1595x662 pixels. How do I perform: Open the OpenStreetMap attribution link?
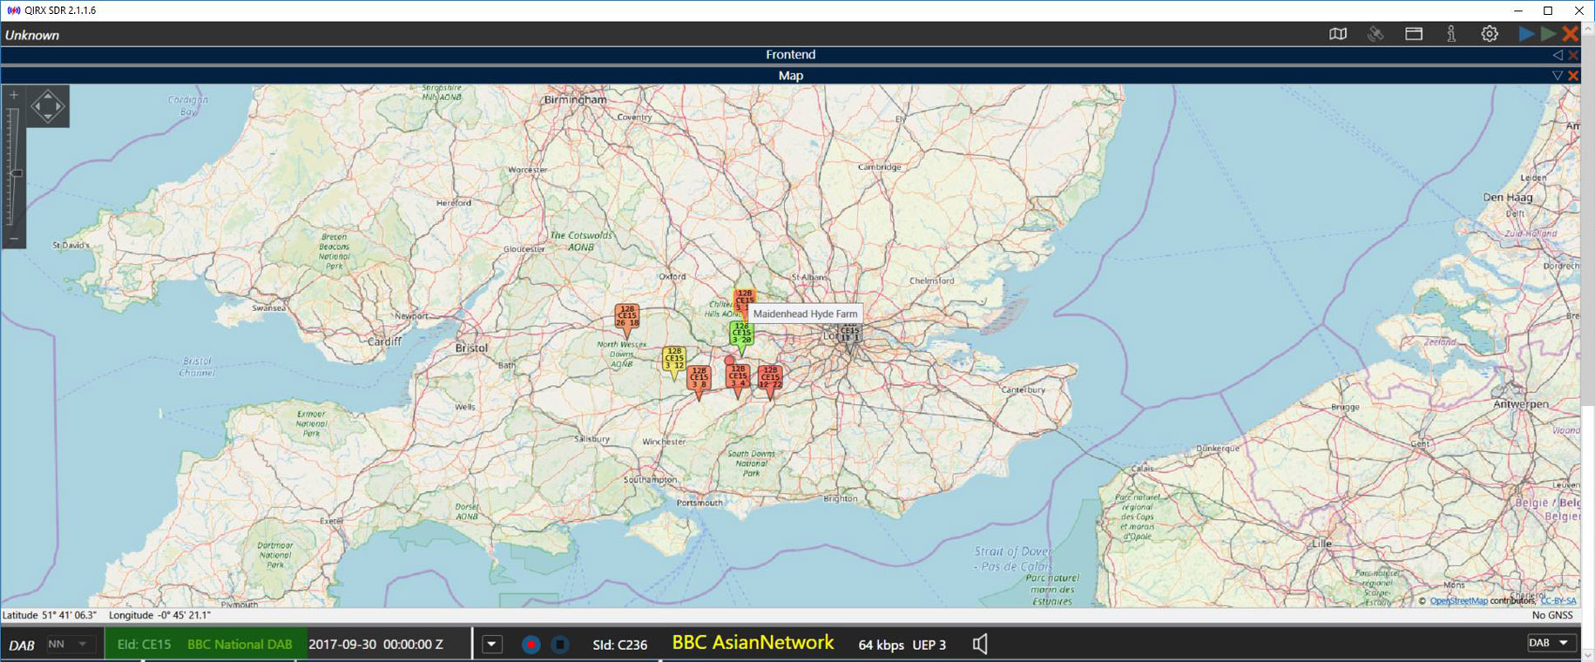[1458, 601]
